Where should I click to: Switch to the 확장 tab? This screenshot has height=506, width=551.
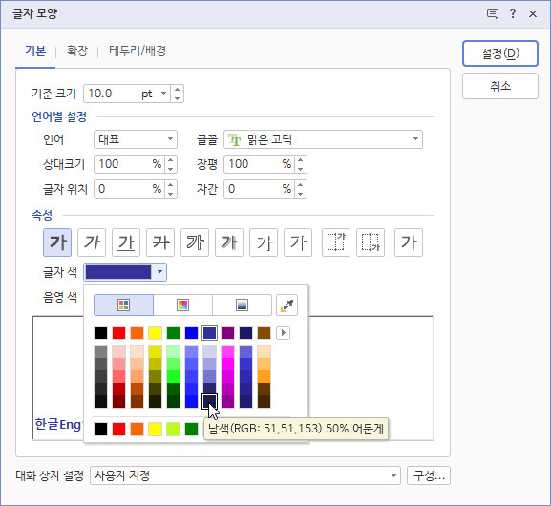click(x=77, y=51)
